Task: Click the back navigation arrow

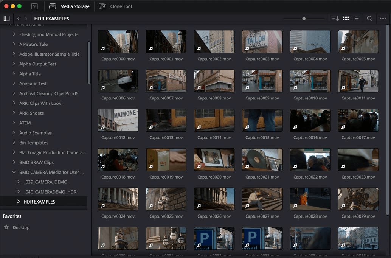Action: 19,18
